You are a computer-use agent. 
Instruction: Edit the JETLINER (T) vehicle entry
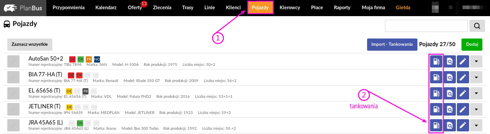[463, 109]
